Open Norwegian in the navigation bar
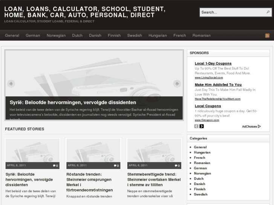Viewport: 274px width, 205px height. 56,35
